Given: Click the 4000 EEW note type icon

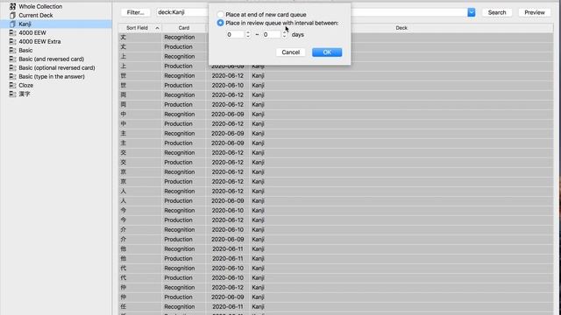Looking at the screenshot, I should click(x=12, y=33).
